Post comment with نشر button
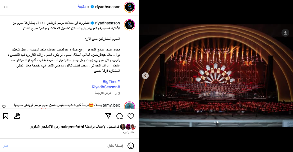 tap(5, 146)
